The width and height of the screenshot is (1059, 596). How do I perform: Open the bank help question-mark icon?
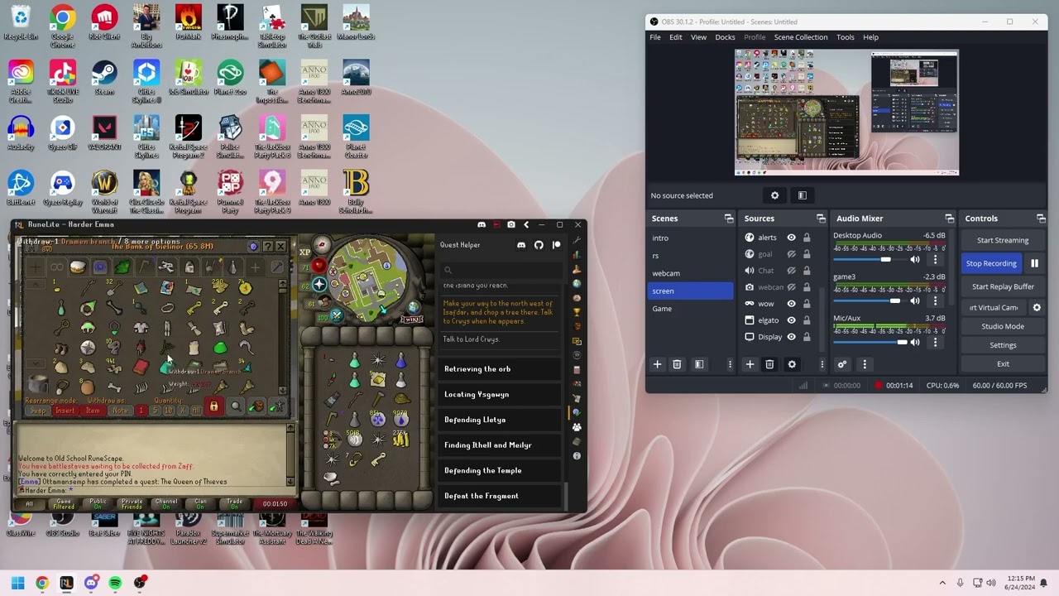(267, 246)
